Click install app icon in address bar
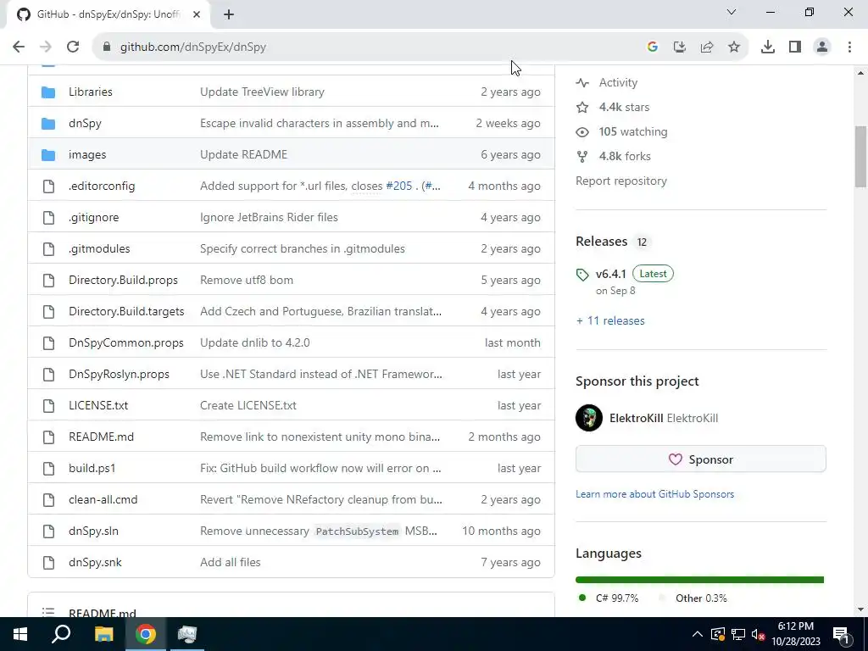 pyautogui.click(x=679, y=47)
